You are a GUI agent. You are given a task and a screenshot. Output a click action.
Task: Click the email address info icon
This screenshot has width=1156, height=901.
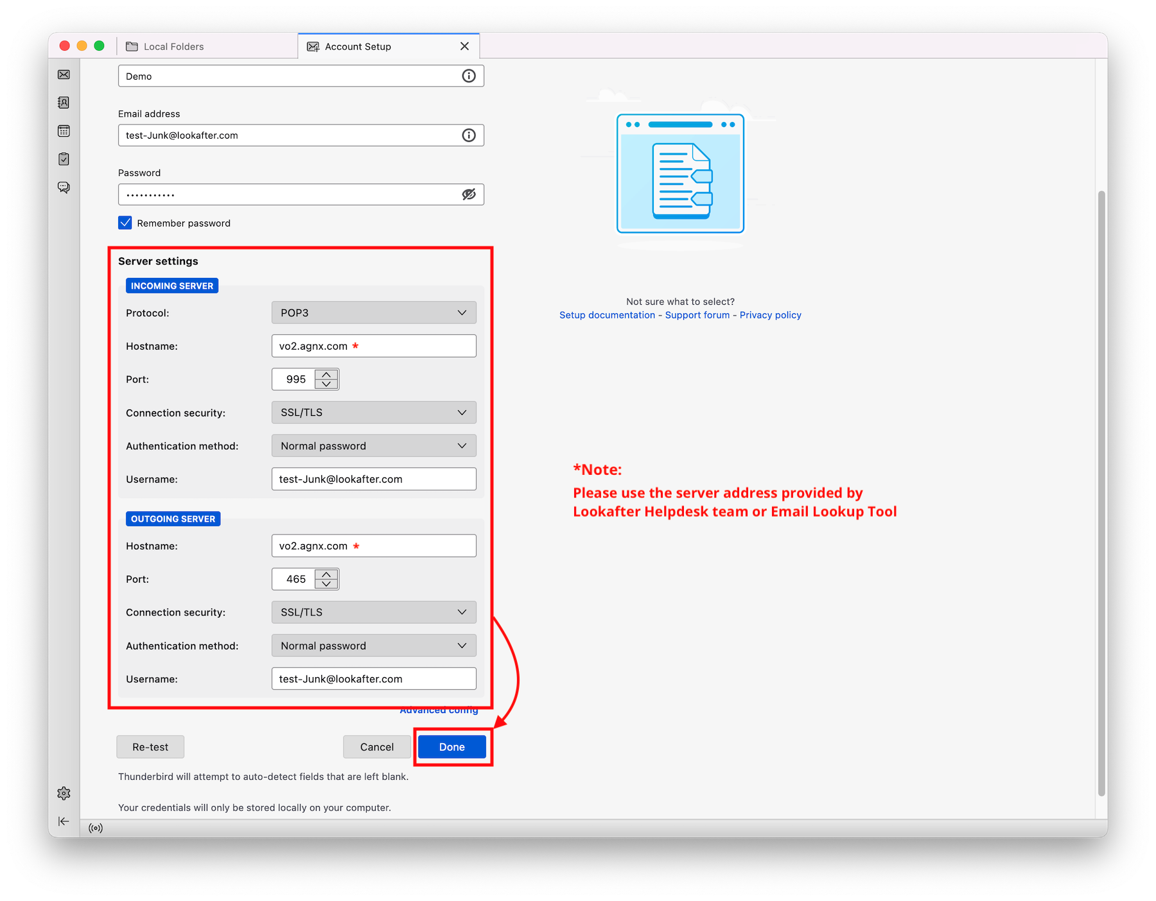point(469,135)
